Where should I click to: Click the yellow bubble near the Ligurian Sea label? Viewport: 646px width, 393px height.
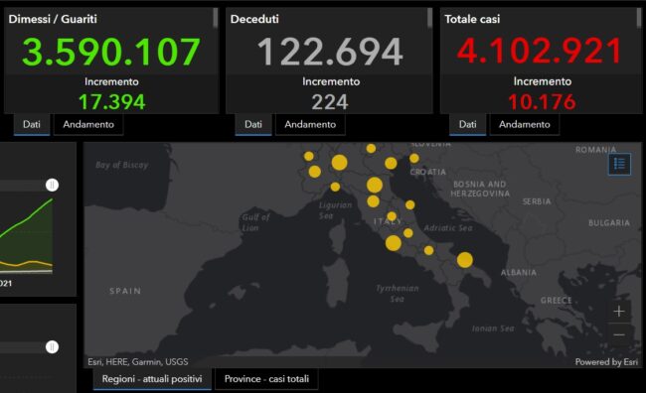coord(335,187)
